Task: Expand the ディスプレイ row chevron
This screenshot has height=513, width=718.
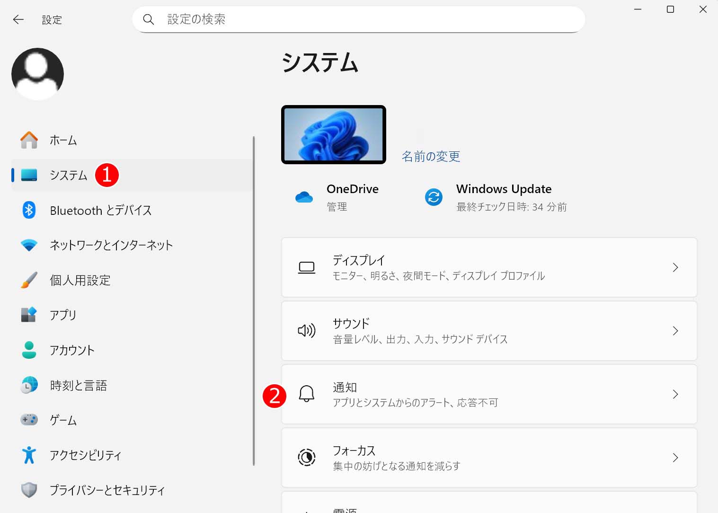Action: point(675,267)
